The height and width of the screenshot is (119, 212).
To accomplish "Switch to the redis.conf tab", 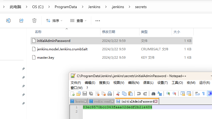I will click(102, 101).
